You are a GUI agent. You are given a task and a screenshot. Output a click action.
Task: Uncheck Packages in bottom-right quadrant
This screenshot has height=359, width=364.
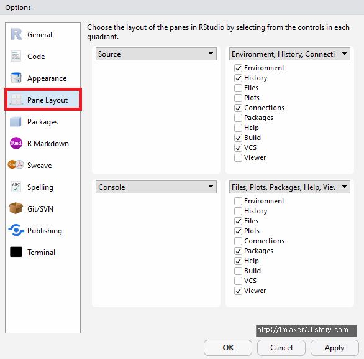tap(238, 251)
